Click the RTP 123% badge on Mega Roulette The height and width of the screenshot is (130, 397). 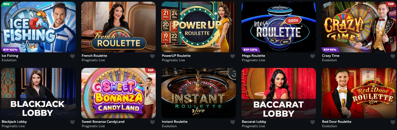pos(250,50)
